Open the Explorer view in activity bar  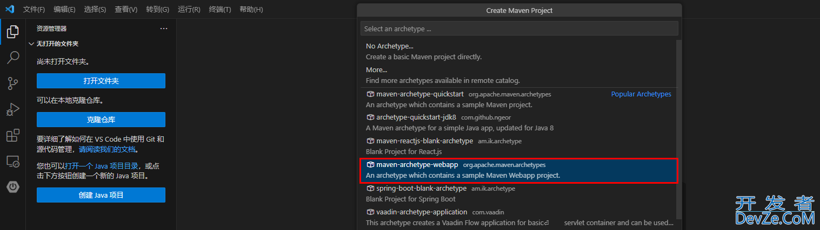13,32
